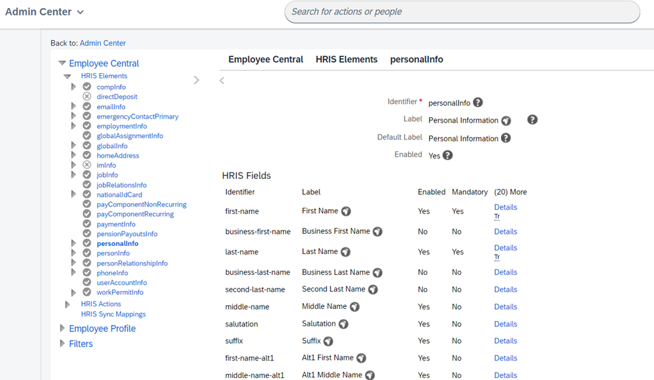
Task: Click status checkmark icon for jobRelationsInfo
Action: point(87,184)
